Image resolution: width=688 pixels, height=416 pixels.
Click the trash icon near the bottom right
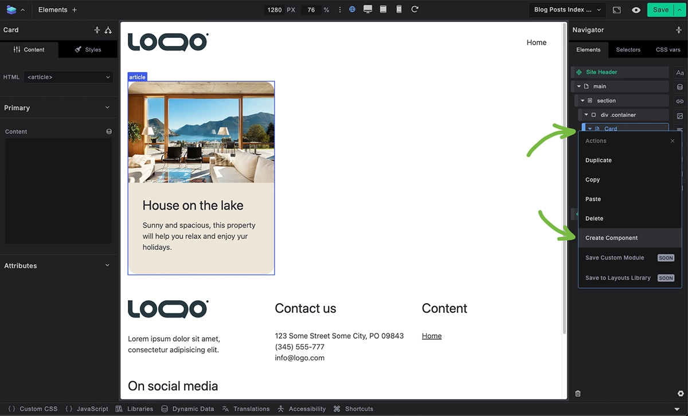coord(577,393)
